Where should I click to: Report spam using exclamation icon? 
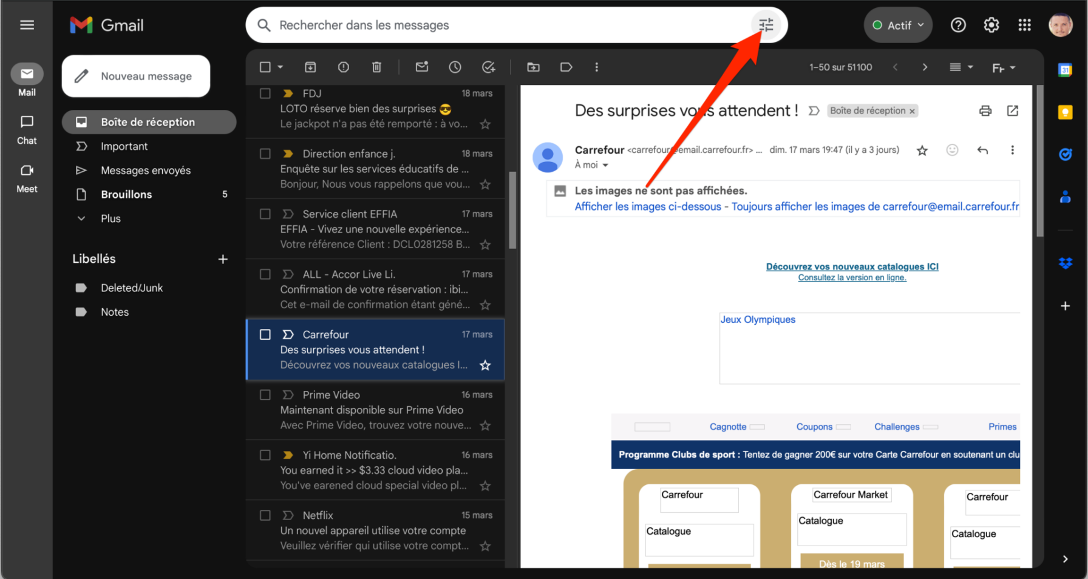(344, 67)
